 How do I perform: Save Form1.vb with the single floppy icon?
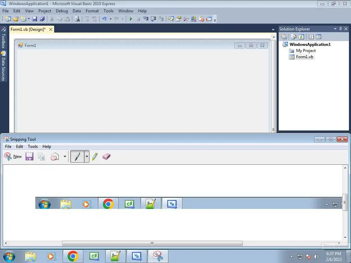tap(35, 19)
